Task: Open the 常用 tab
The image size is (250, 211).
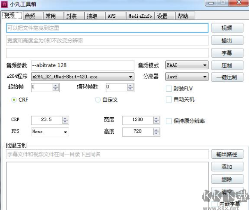Action: pyautogui.click(x=53, y=16)
